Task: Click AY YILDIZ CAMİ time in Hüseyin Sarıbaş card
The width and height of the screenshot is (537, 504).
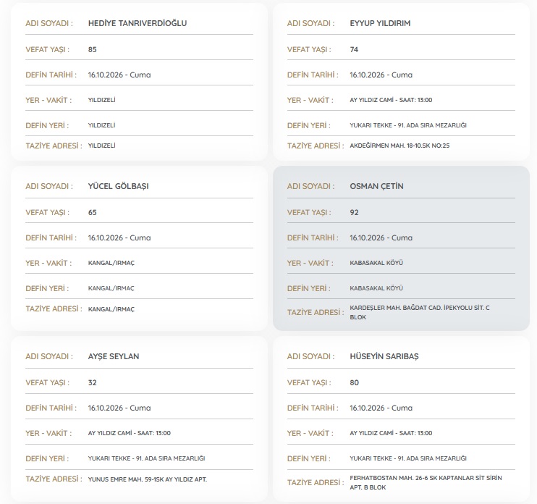Action: 391,433
